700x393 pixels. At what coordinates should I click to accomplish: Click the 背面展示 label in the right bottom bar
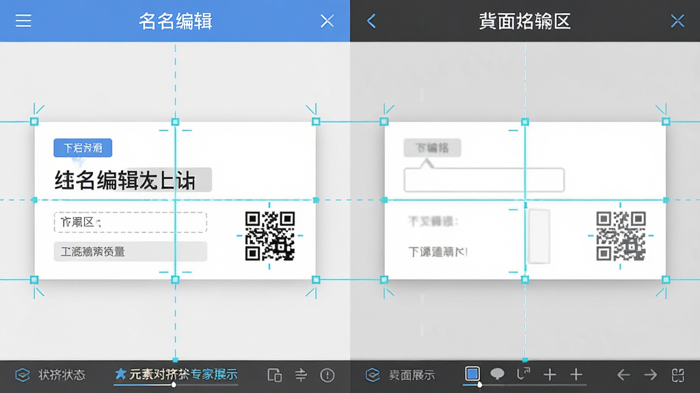tap(412, 375)
